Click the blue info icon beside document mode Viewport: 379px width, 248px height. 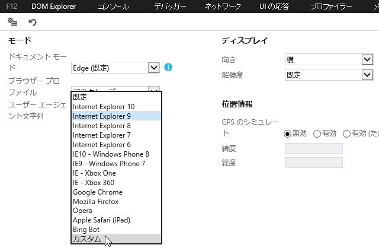coord(168,67)
